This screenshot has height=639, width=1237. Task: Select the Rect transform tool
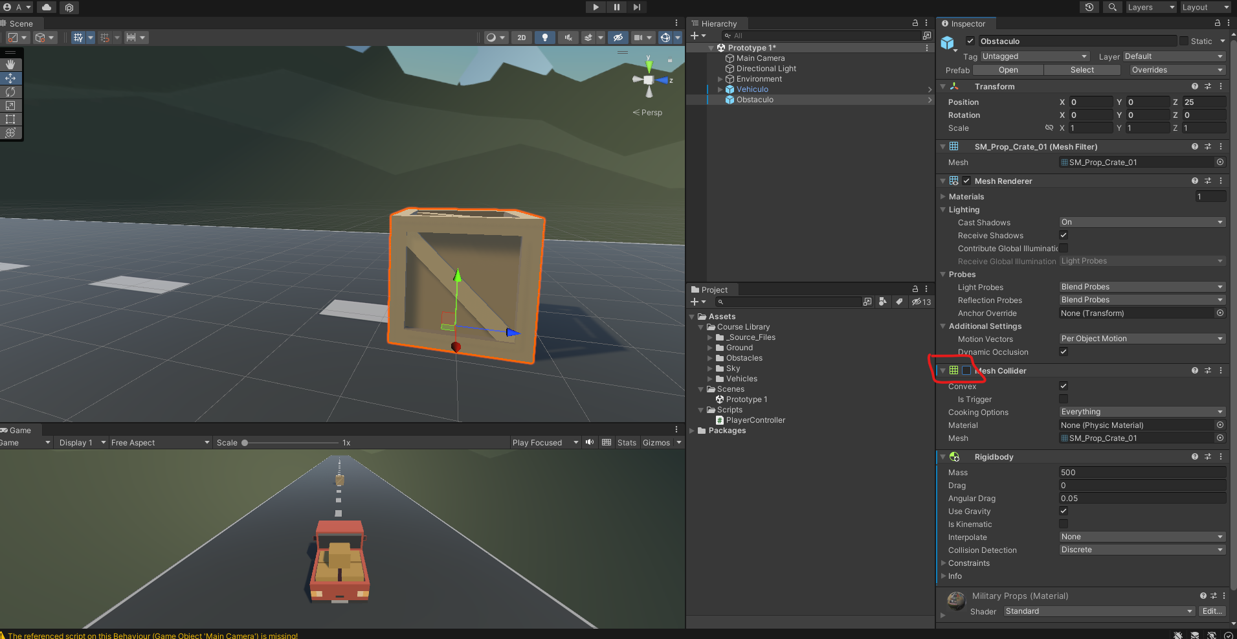(x=10, y=119)
